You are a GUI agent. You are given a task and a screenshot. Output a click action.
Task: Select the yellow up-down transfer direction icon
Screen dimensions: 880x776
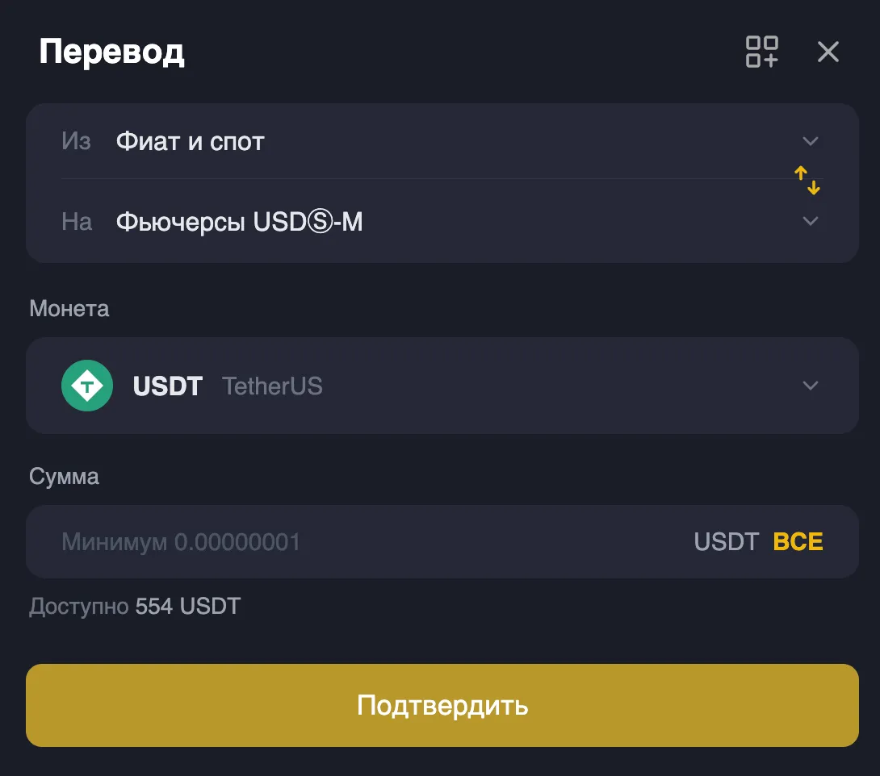[806, 180]
